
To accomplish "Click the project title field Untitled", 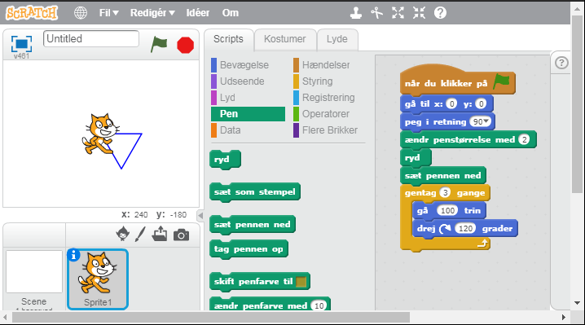I will click(91, 39).
